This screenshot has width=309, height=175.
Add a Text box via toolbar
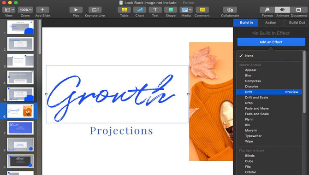click(155, 10)
